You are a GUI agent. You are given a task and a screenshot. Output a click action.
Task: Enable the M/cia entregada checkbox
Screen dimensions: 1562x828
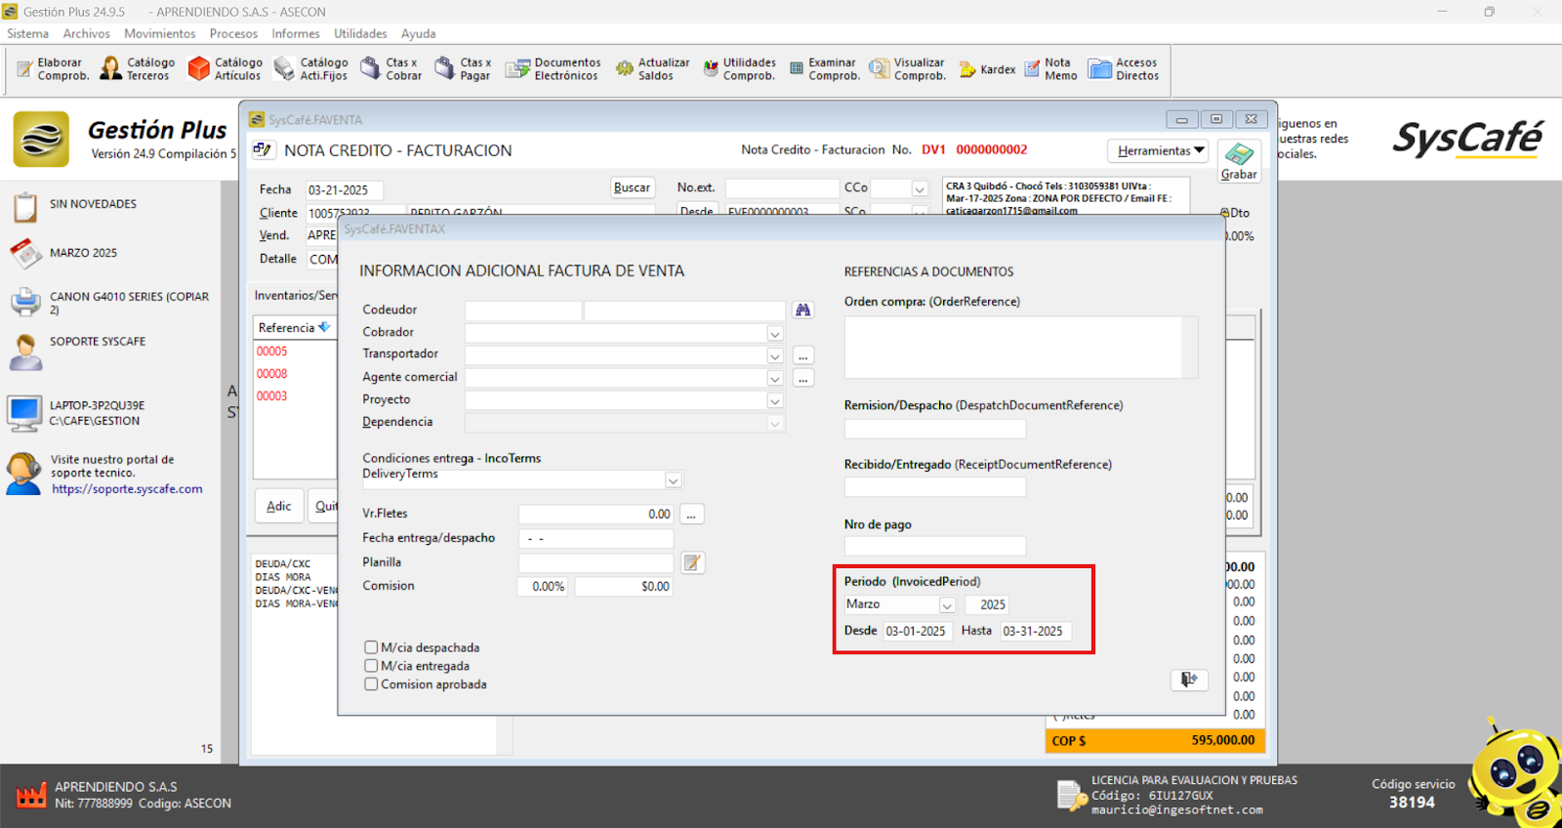point(371,666)
